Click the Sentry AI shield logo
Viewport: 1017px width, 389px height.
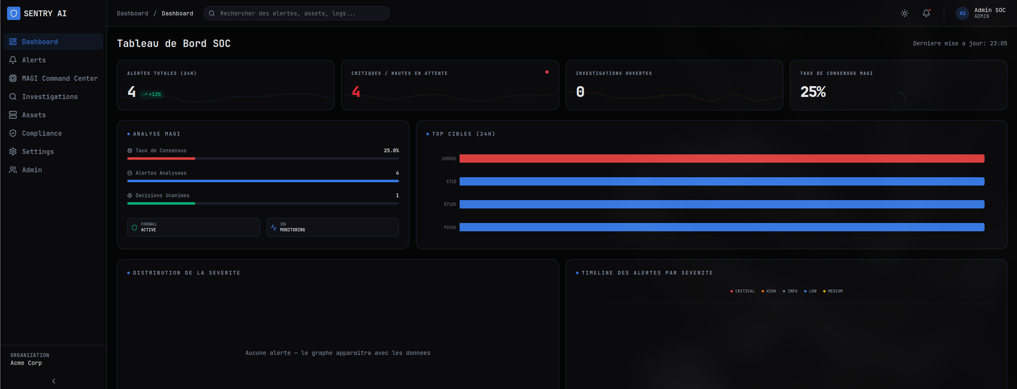(x=13, y=13)
